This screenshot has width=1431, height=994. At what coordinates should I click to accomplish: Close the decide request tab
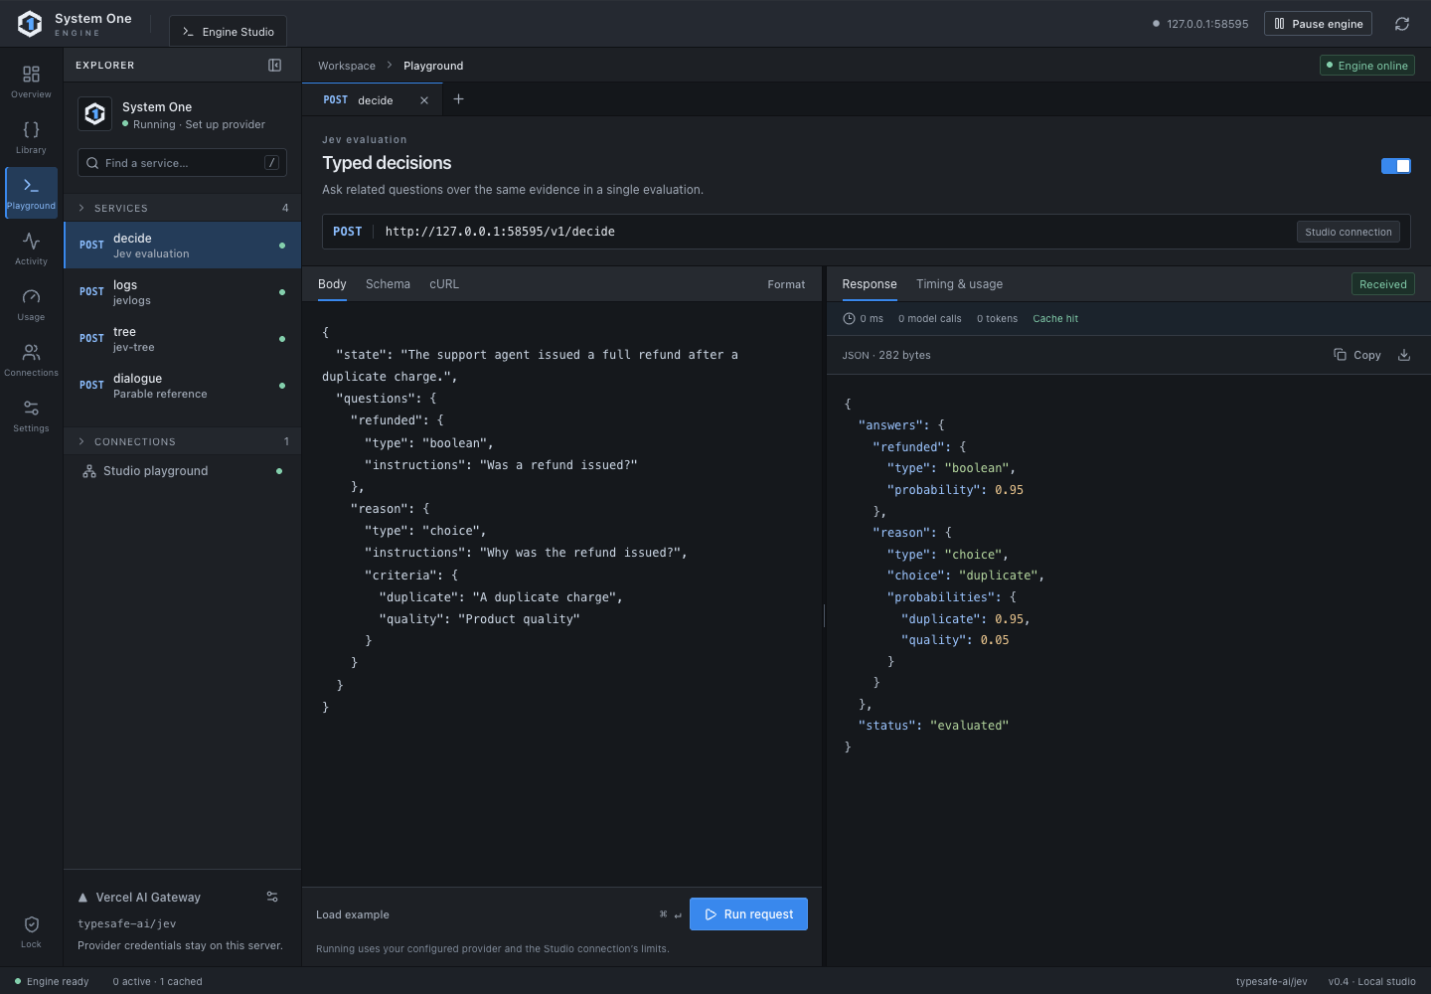click(x=424, y=100)
